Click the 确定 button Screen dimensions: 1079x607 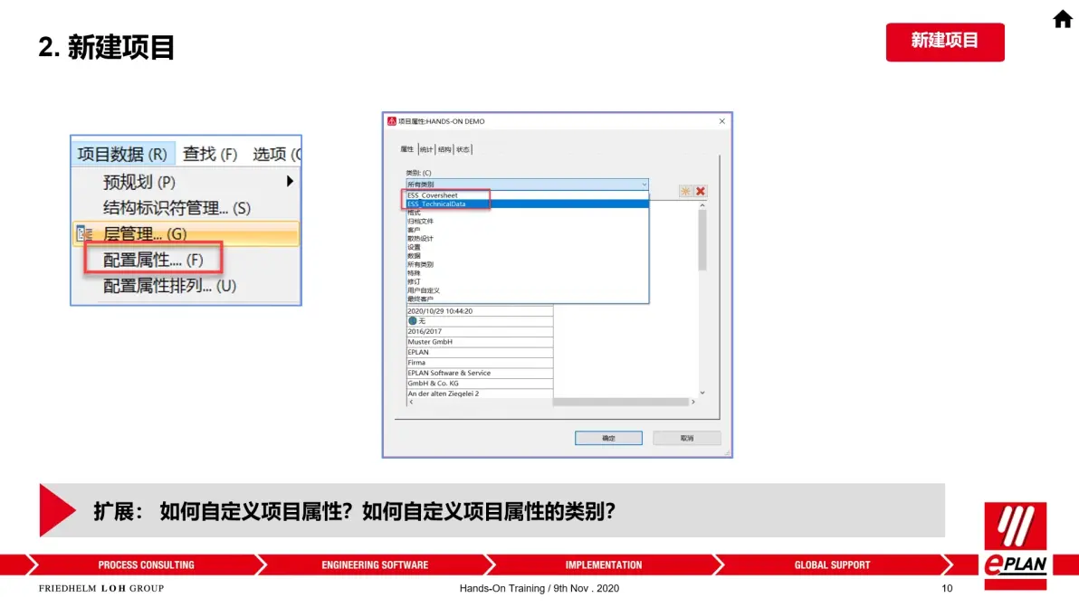608,438
